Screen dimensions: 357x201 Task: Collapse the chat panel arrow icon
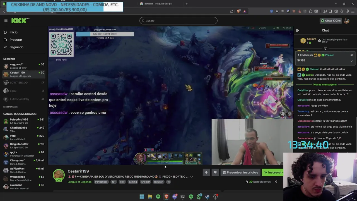point(297,30)
